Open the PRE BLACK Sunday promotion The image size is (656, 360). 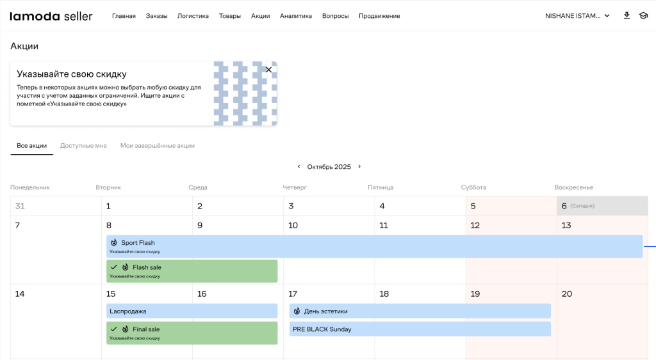pyautogui.click(x=420, y=329)
